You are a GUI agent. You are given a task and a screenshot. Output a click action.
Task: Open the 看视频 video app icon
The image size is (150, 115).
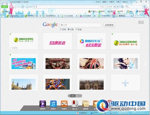tap(43, 104)
